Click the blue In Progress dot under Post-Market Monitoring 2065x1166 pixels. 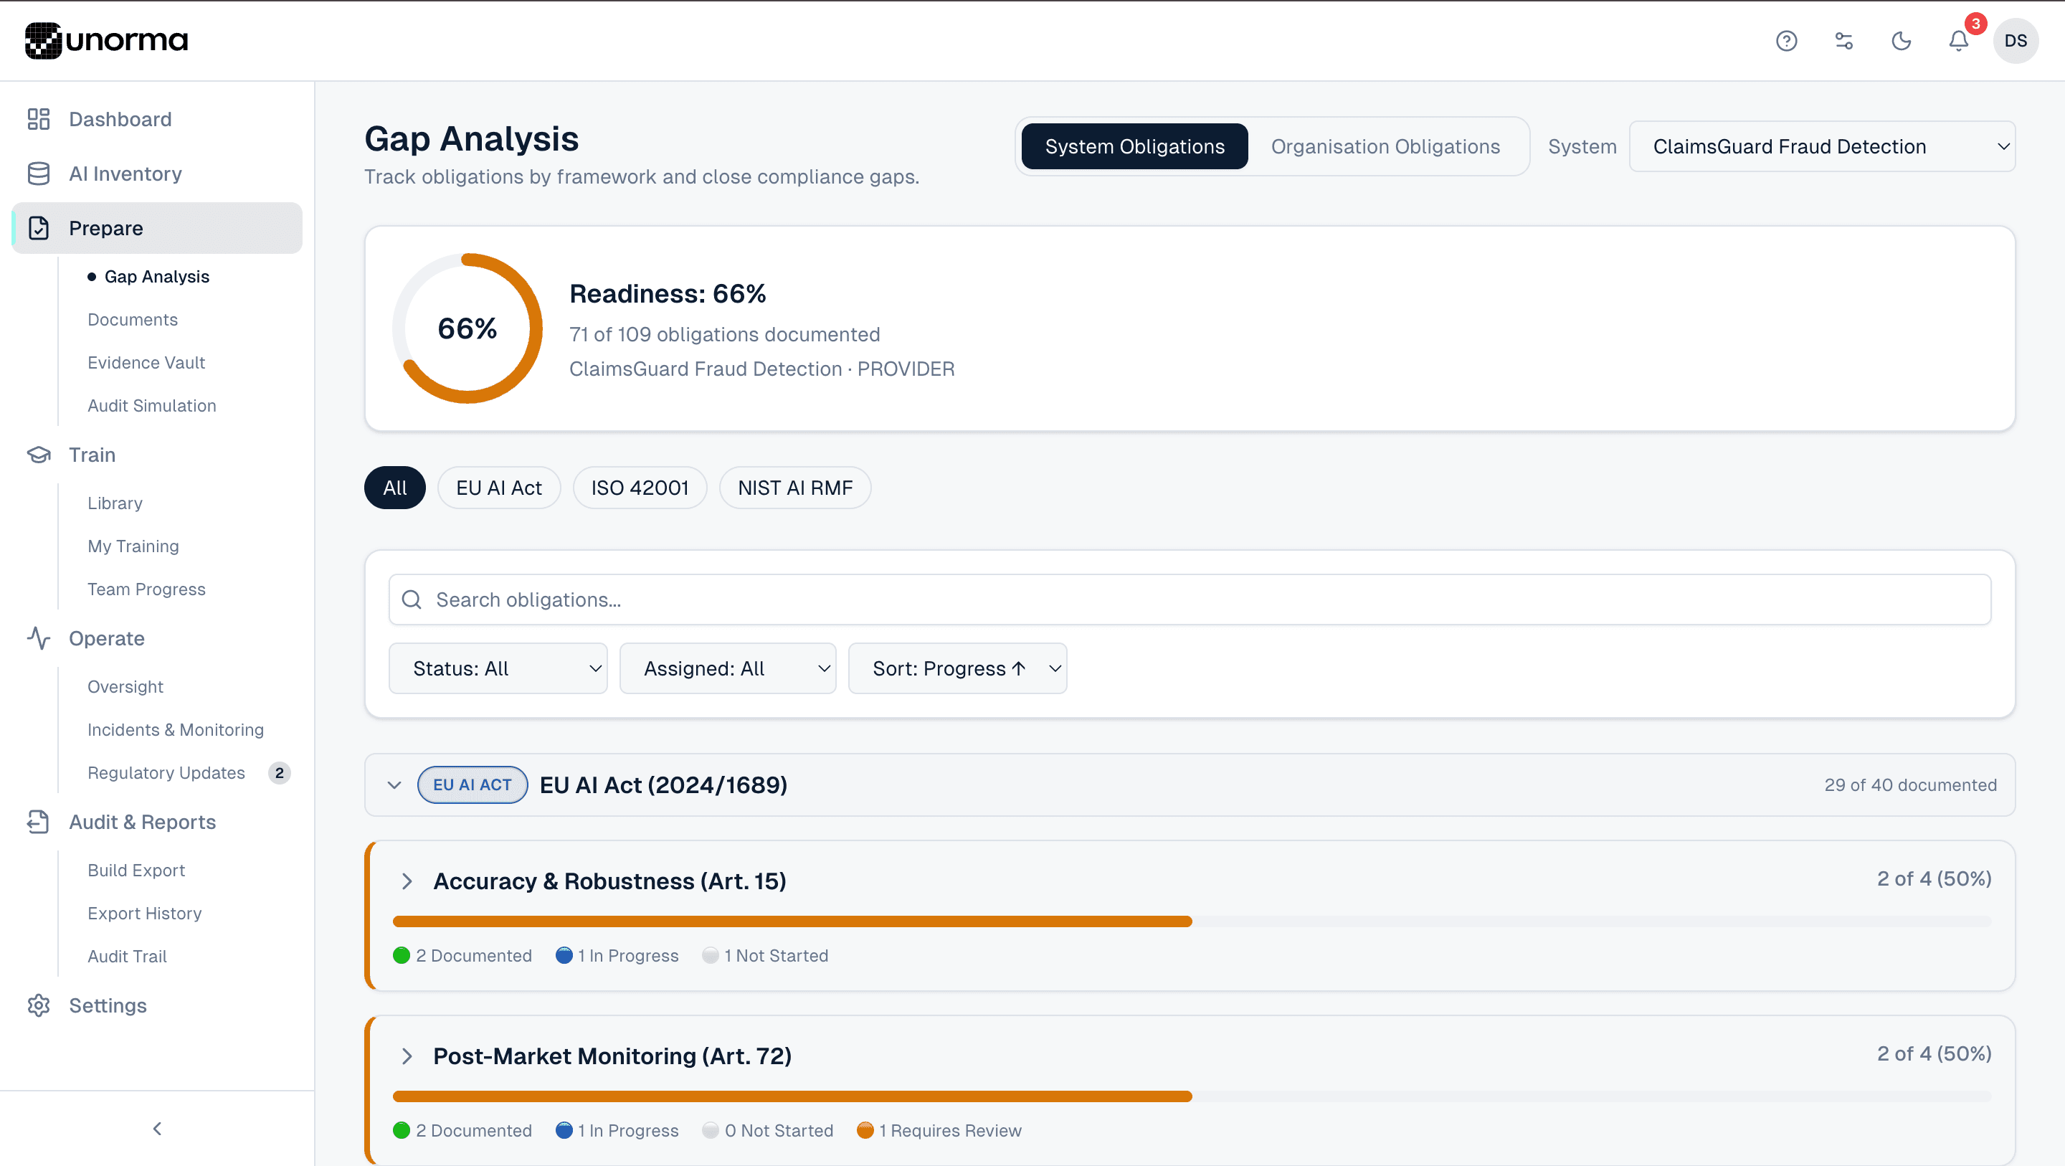point(564,1130)
